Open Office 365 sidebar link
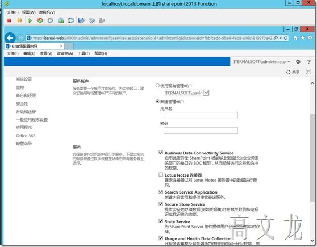 (x=26, y=136)
